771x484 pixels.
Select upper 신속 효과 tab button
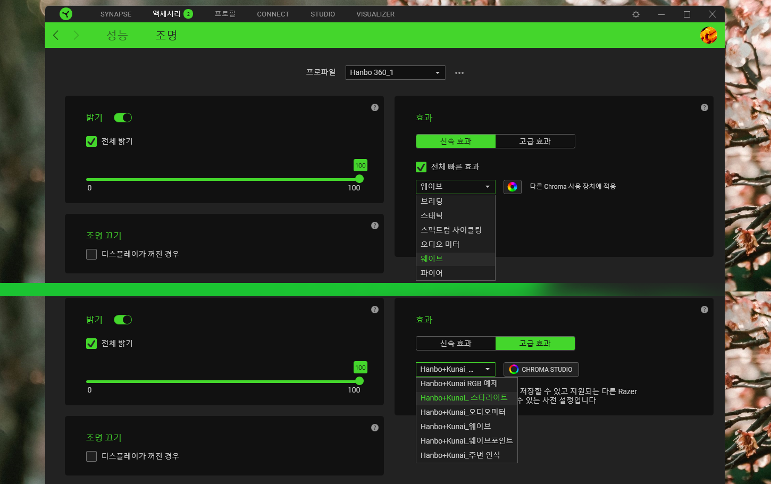pos(456,141)
